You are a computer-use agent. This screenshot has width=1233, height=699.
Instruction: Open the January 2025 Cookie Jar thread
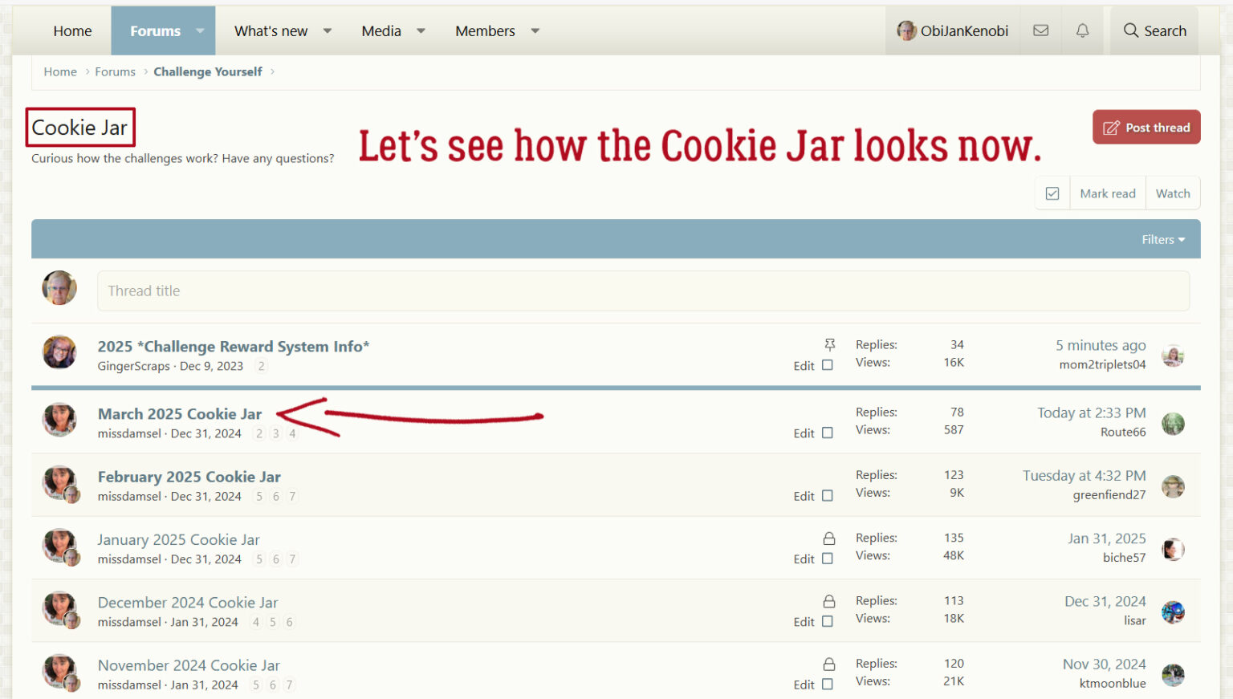click(178, 539)
